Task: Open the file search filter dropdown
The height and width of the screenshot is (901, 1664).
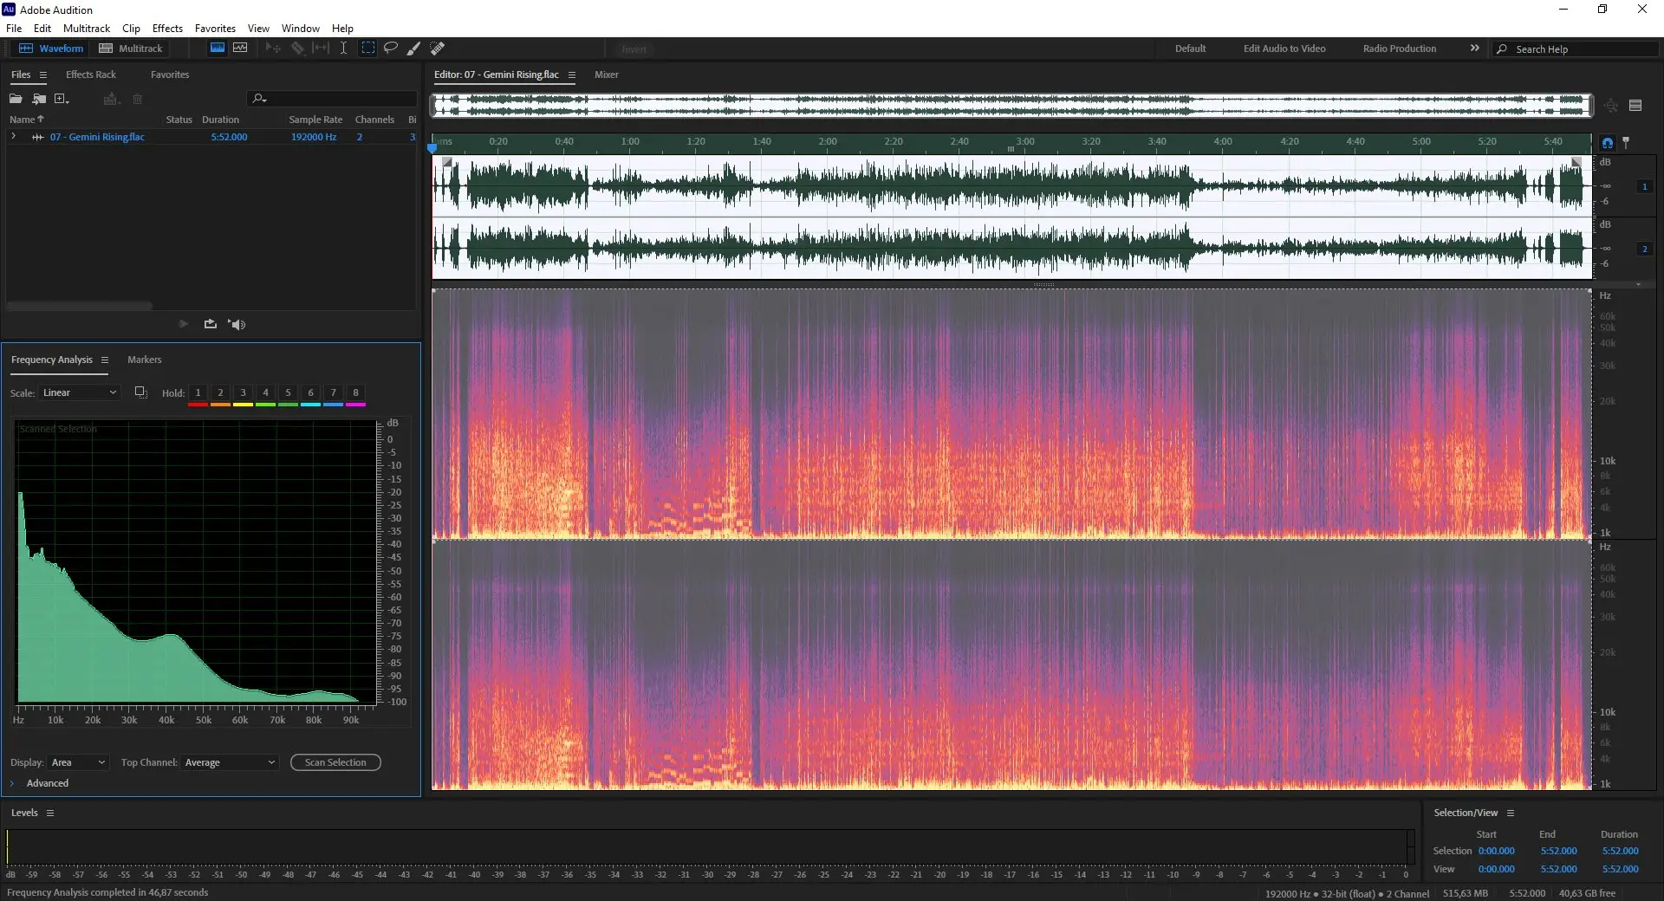Action: coord(259,99)
